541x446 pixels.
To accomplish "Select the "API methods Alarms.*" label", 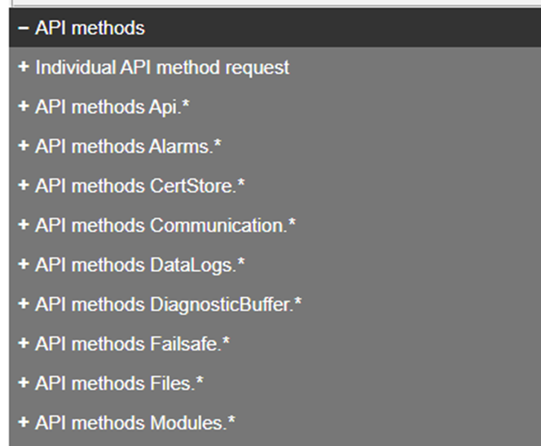I will [128, 146].
